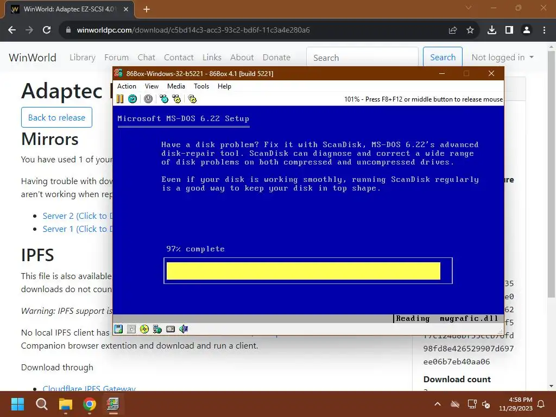
Task: Click the yellow setup progress bar
Action: point(303,271)
